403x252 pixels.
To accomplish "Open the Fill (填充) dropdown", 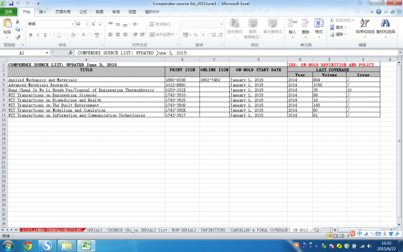I will [338, 27].
